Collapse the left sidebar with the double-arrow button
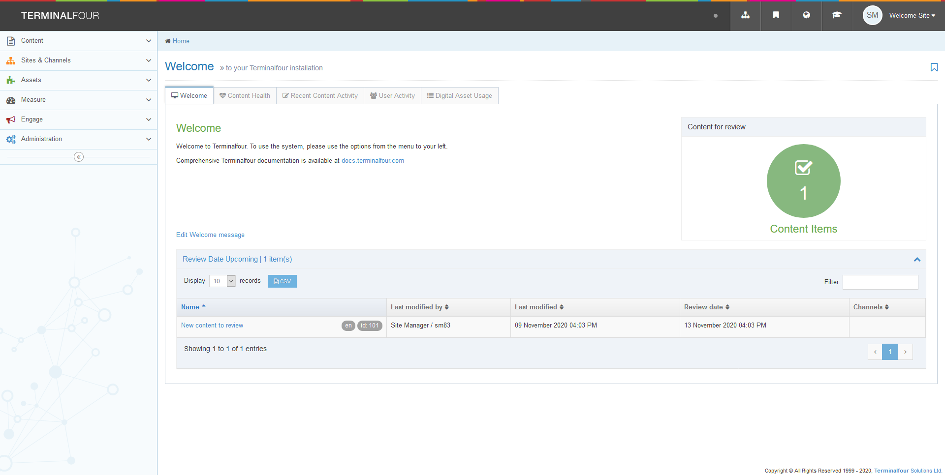Image resolution: width=945 pixels, height=475 pixels. click(x=79, y=157)
